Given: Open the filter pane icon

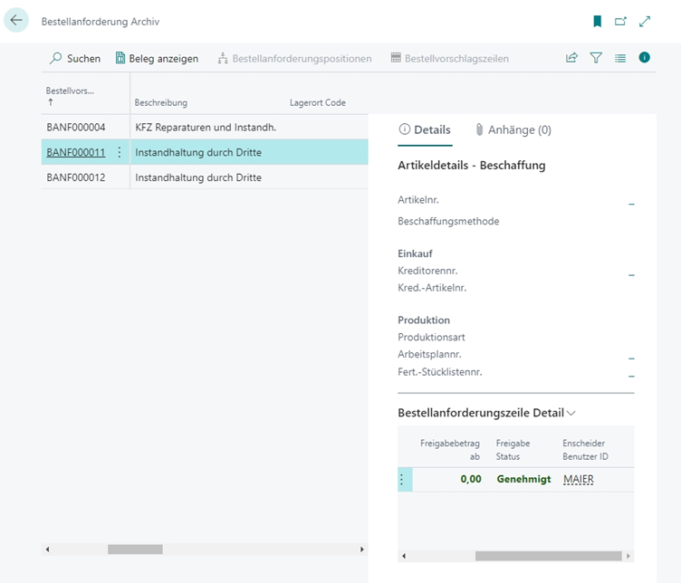Looking at the screenshot, I should tap(596, 58).
